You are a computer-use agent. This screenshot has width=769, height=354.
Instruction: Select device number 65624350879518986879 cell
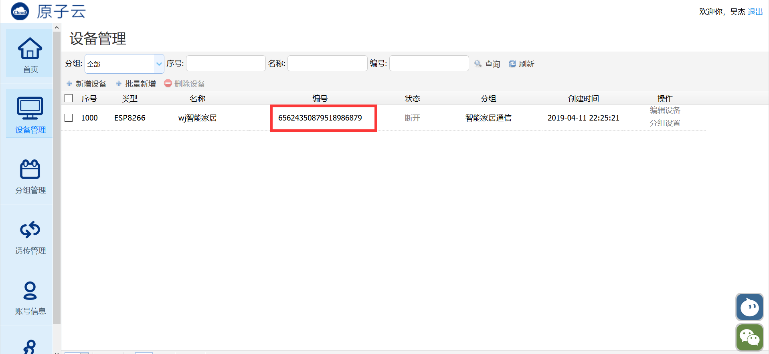coord(320,118)
